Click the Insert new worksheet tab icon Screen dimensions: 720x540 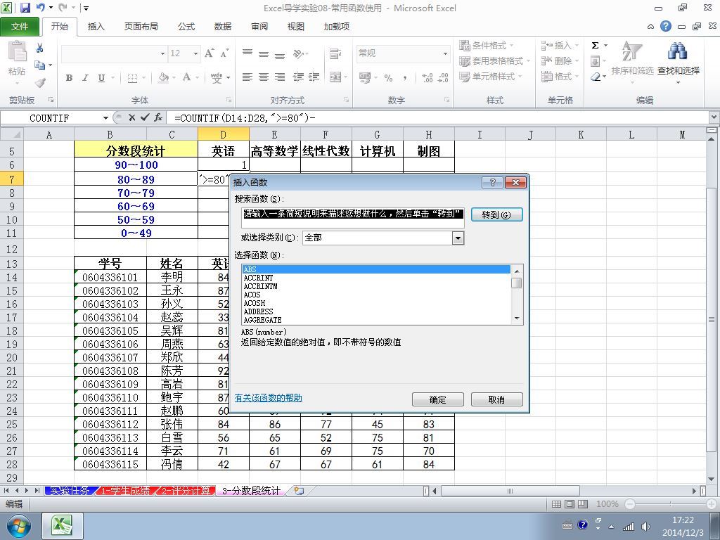coord(299,490)
